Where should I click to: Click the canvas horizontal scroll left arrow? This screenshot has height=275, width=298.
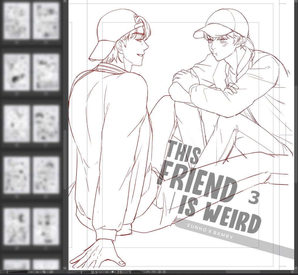click(x=164, y=272)
